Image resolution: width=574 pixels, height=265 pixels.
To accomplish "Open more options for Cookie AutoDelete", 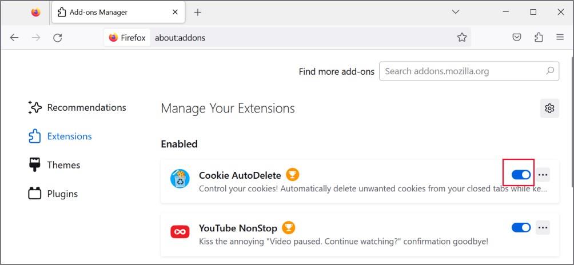I will [543, 175].
